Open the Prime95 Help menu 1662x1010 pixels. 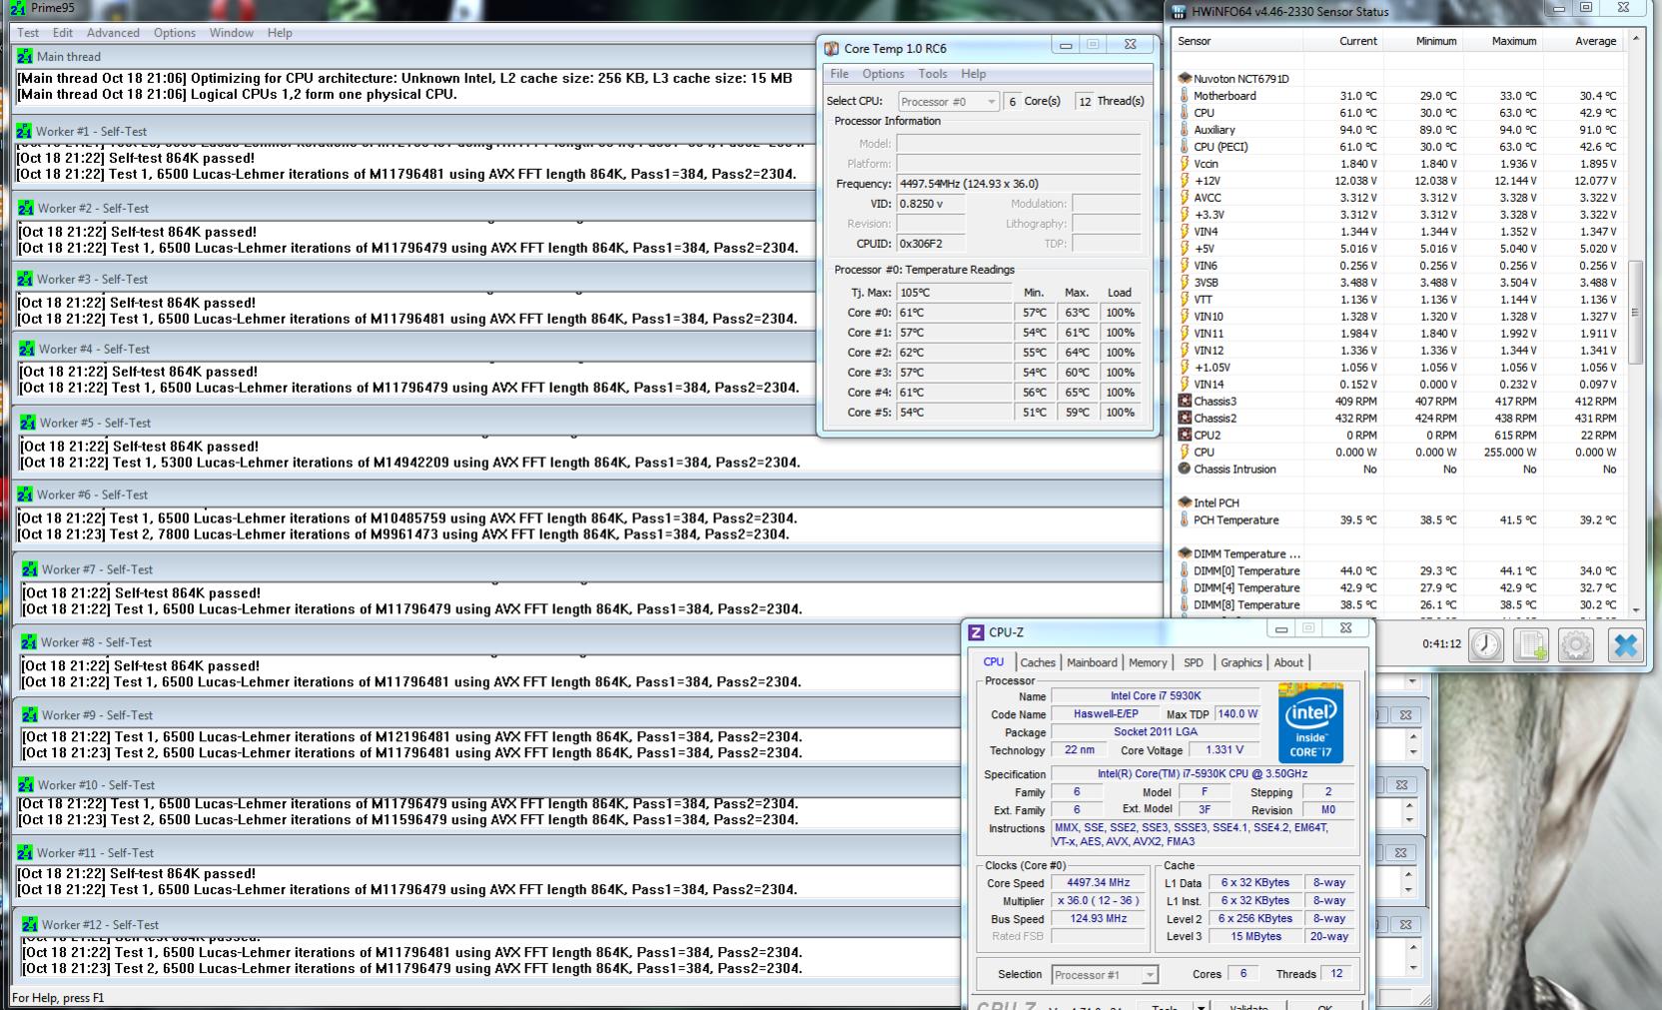[280, 33]
